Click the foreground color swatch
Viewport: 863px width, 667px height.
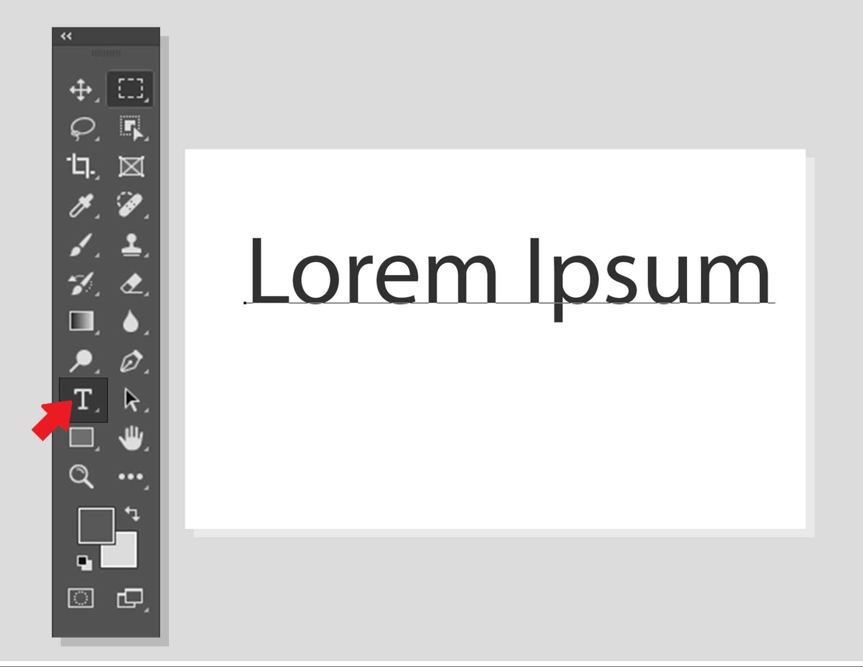click(97, 525)
